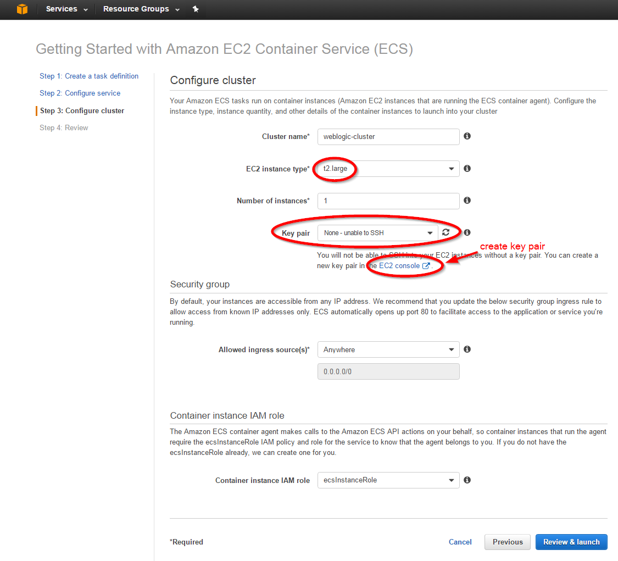The image size is (618, 561).
Task: Click info icon next to Cluster name
Action: click(x=467, y=136)
